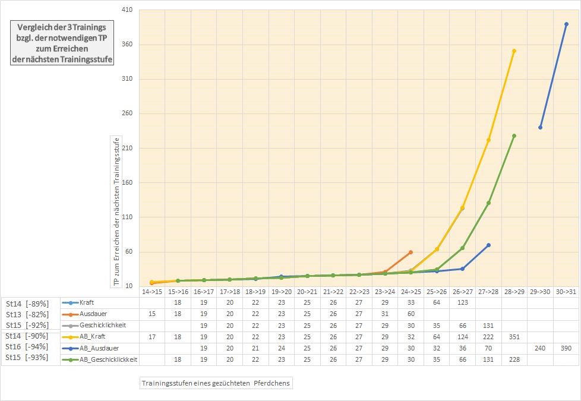The height and width of the screenshot is (401, 581).
Task: Select the topmost AB_Ausdauer data point at 390
Action: pyautogui.click(x=566, y=24)
